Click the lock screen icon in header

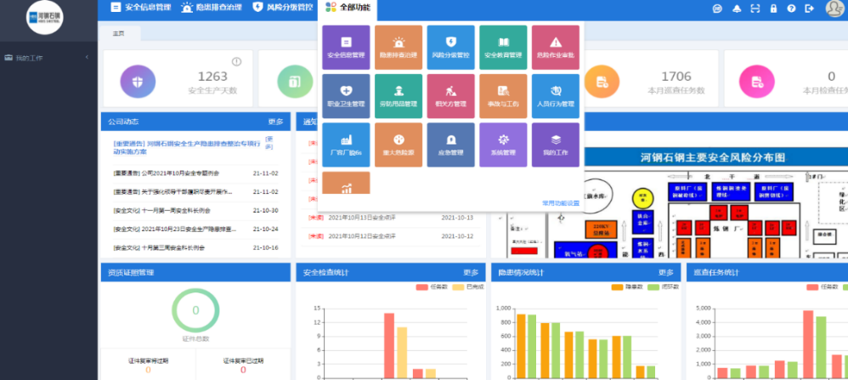773,9
